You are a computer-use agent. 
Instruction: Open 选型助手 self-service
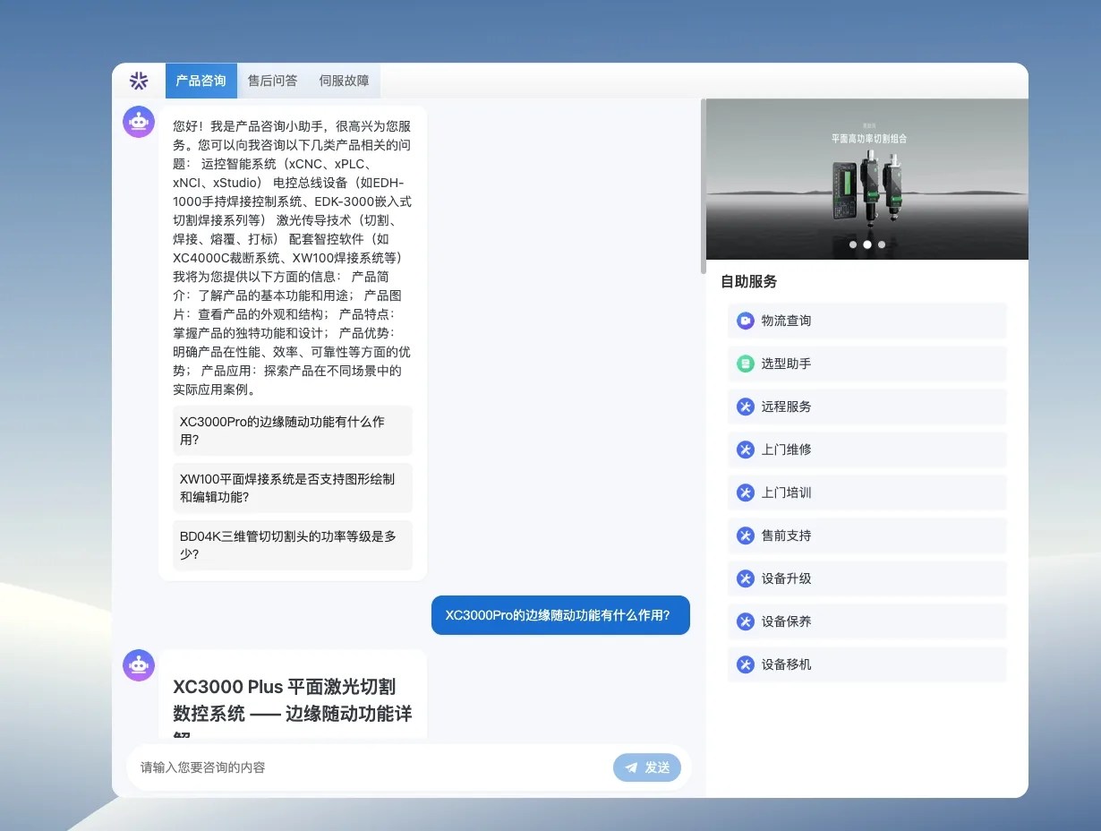tap(867, 364)
